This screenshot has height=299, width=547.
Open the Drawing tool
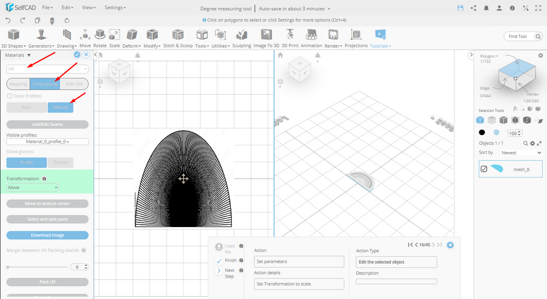pyautogui.click(x=67, y=38)
